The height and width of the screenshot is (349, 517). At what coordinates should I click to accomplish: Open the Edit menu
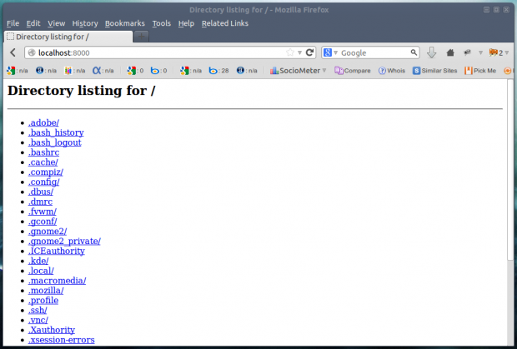[x=33, y=23]
